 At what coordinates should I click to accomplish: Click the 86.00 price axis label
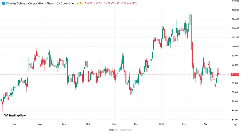click(235, 111)
